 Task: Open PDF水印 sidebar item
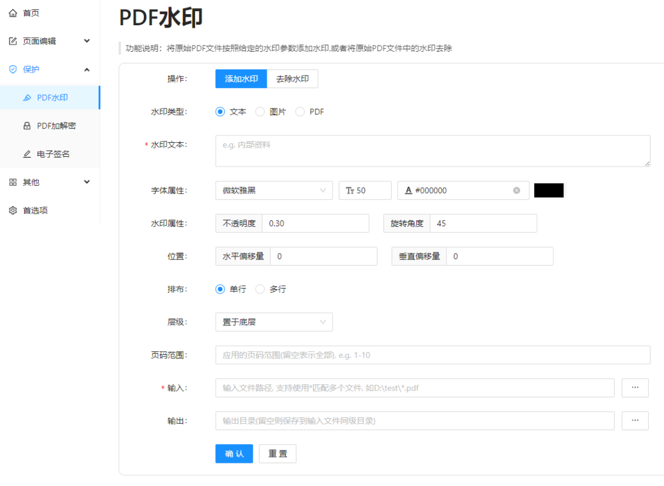[50, 98]
